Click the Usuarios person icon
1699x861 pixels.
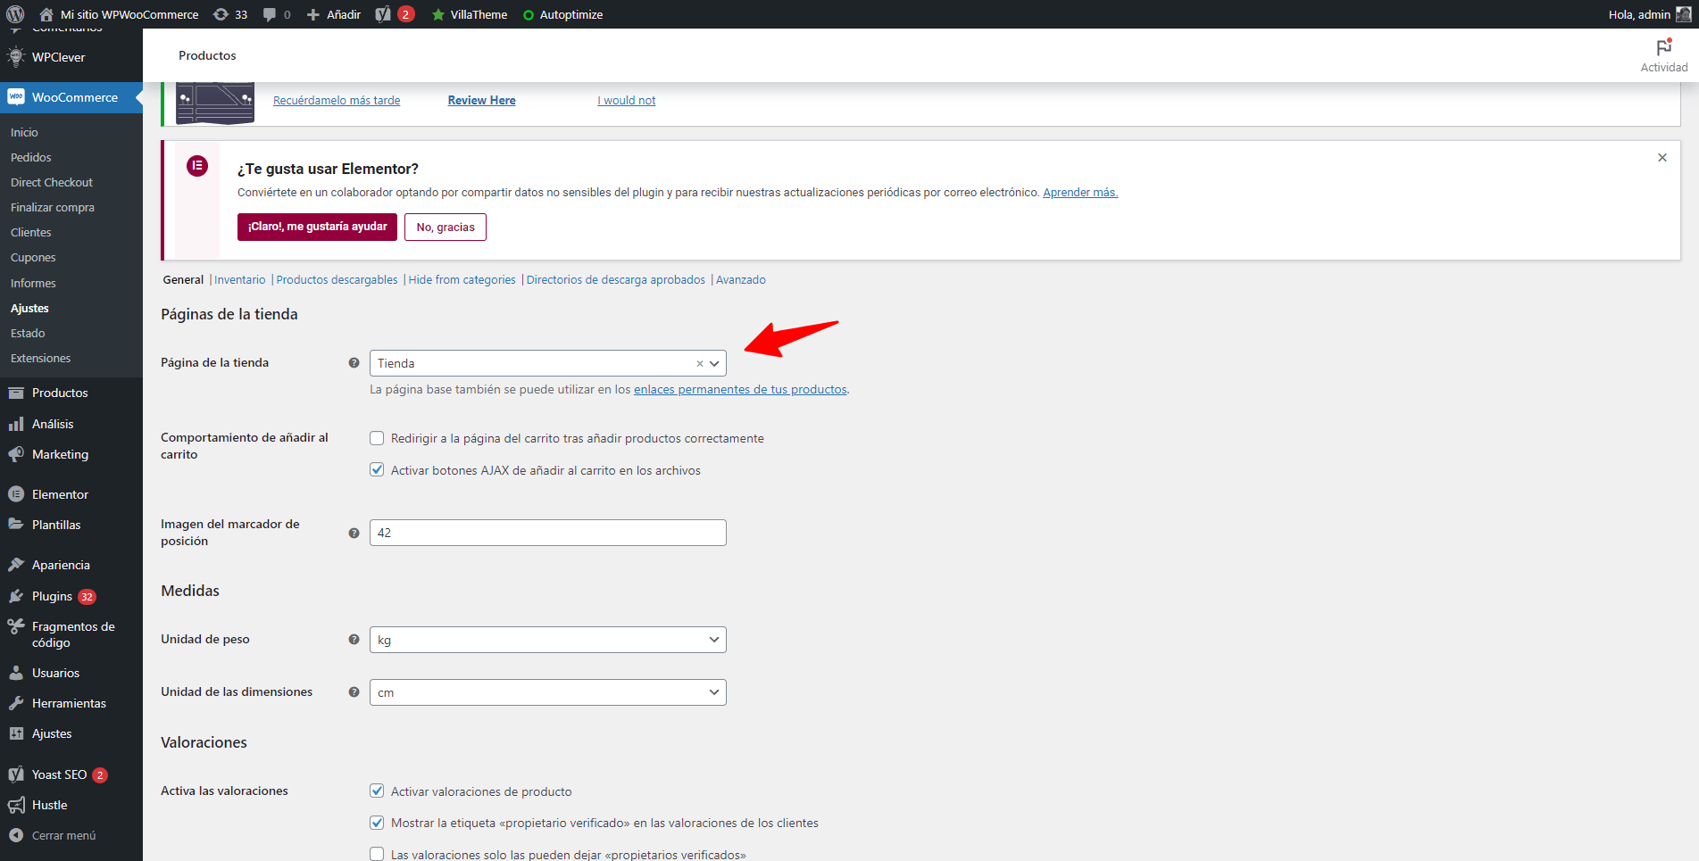click(x=16, y=673)
